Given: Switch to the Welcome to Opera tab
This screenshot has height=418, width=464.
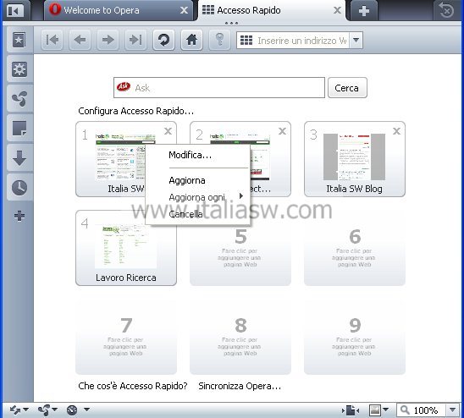Looking at the screenshot, I should pyautogui.click(x=119, y=11).
